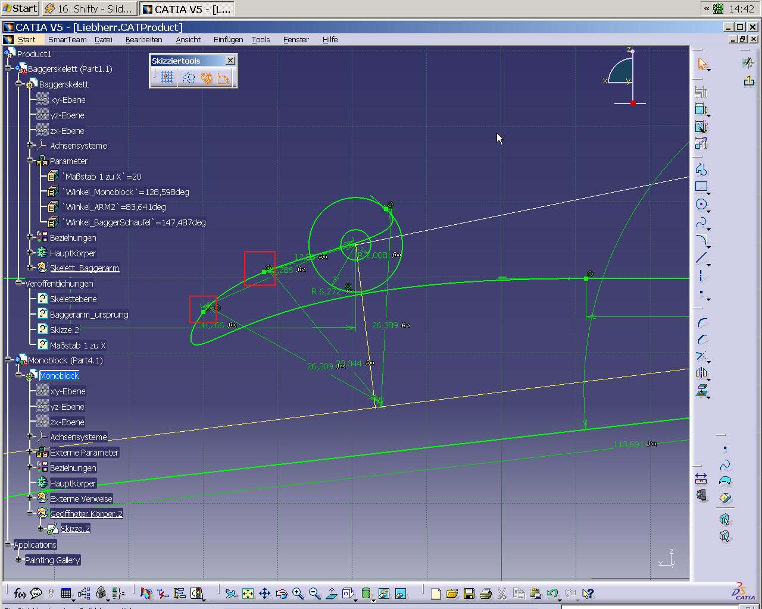762x609 pixels.
Task: Select the Profile sketch tool
Action: point(701,169)
